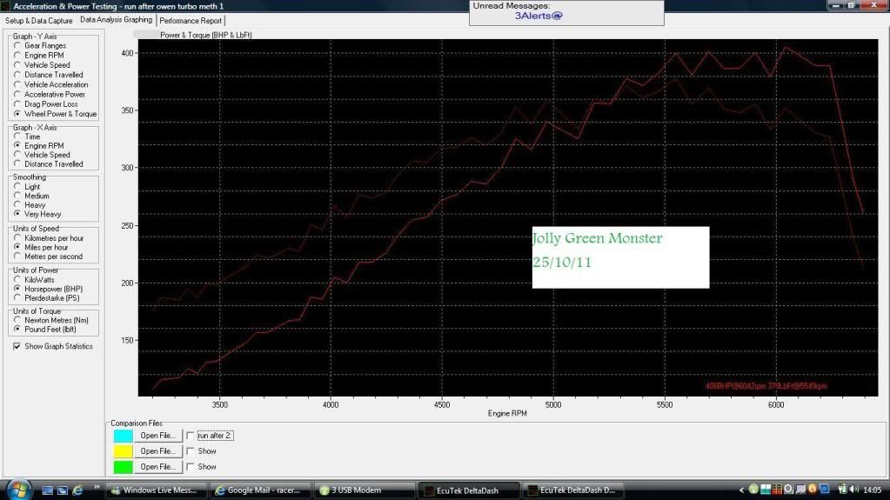Choose Vehicle Speed as X axis
The height and width of the screenshot is (500, 890).
tap(17, 155)
